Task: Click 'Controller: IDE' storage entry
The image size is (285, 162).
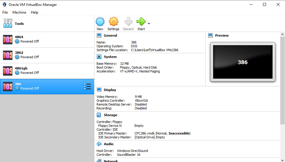Action: pos(107,129)
